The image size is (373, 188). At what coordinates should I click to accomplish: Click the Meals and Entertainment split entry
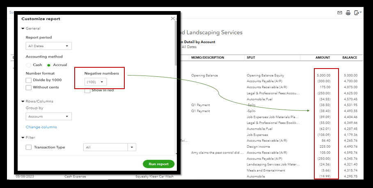click(266, 170)
